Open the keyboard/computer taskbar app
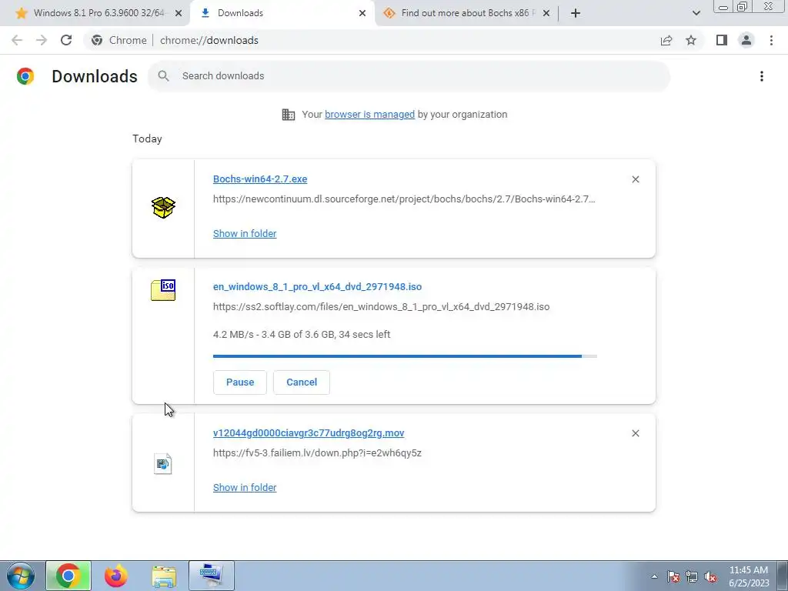The width and height of the screenshot is (788, 591). pyautogui.click(x=211, y=576)
